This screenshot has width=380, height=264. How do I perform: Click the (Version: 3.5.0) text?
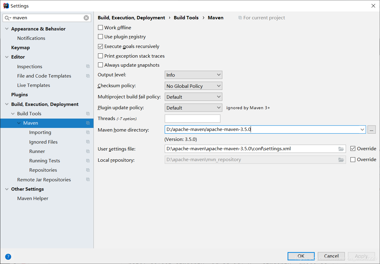(x=181, y=139)
